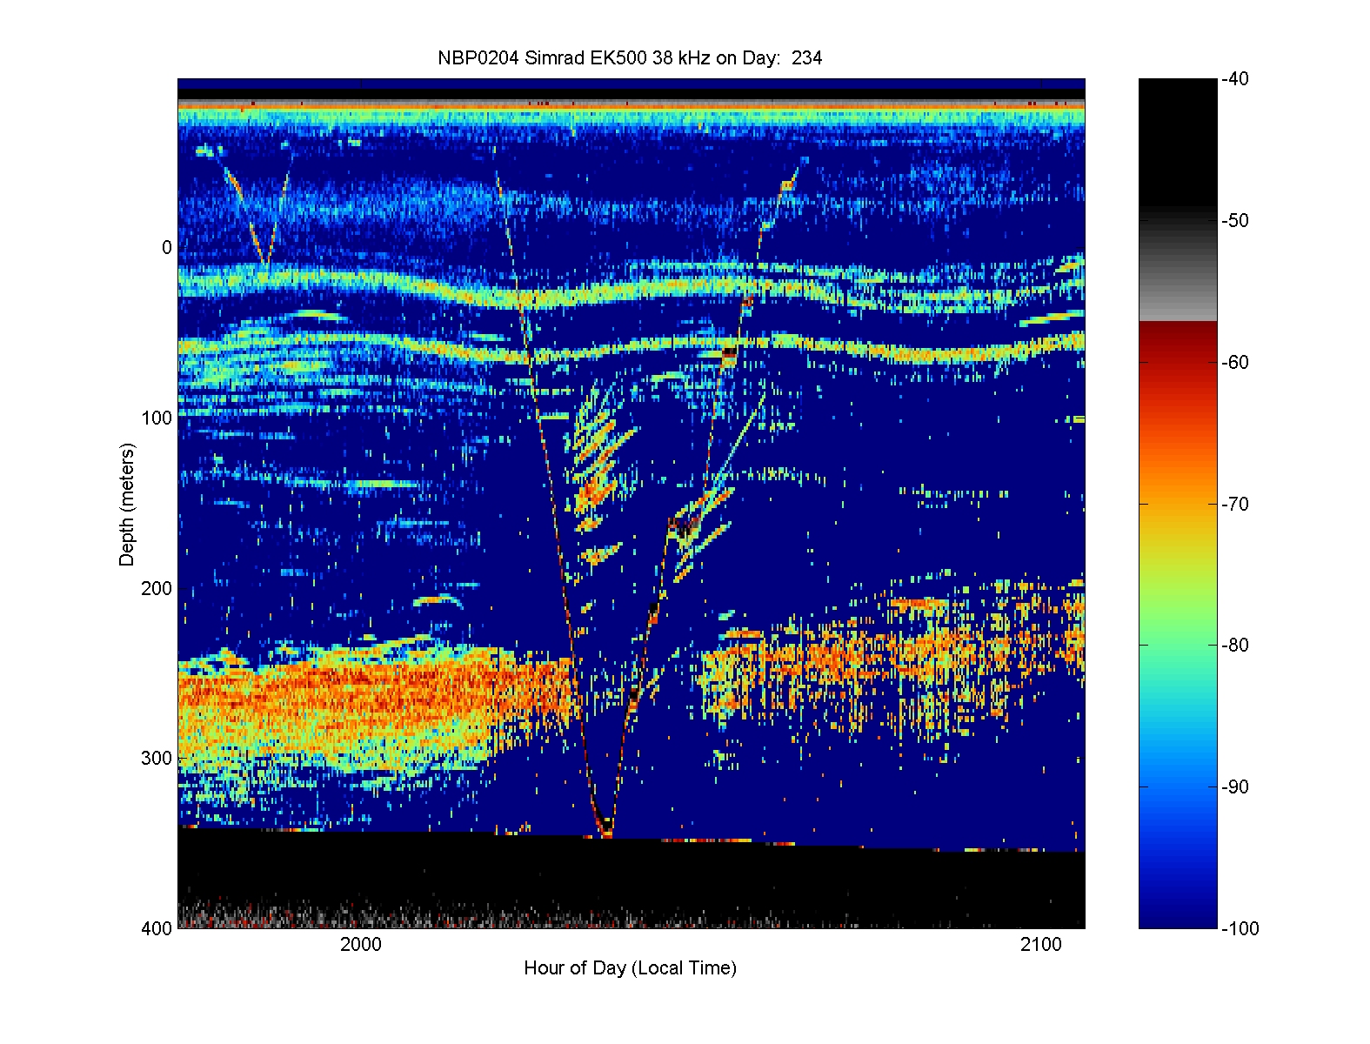
Task: Click the depth tick label '400'
Action: [157, 928]
